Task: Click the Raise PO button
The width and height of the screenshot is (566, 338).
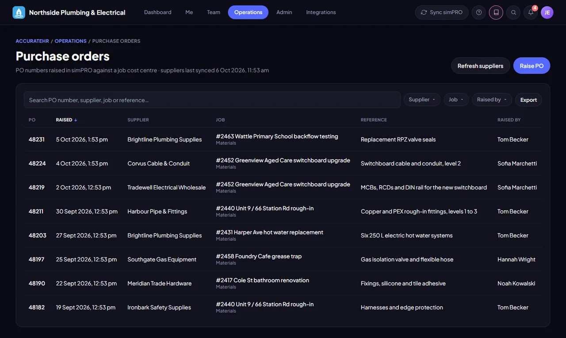Action: click(532, 65)
